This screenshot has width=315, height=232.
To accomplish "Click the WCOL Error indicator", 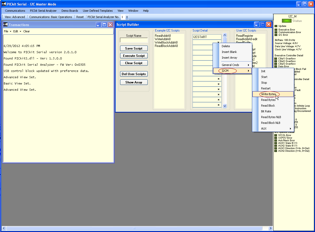I will tap(276, 135).
